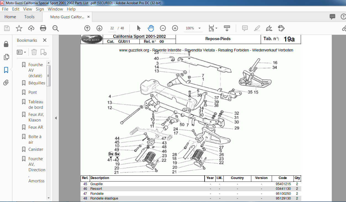346x202 pixels.
Task: Click part code 95401215
Action: [283, 184]
